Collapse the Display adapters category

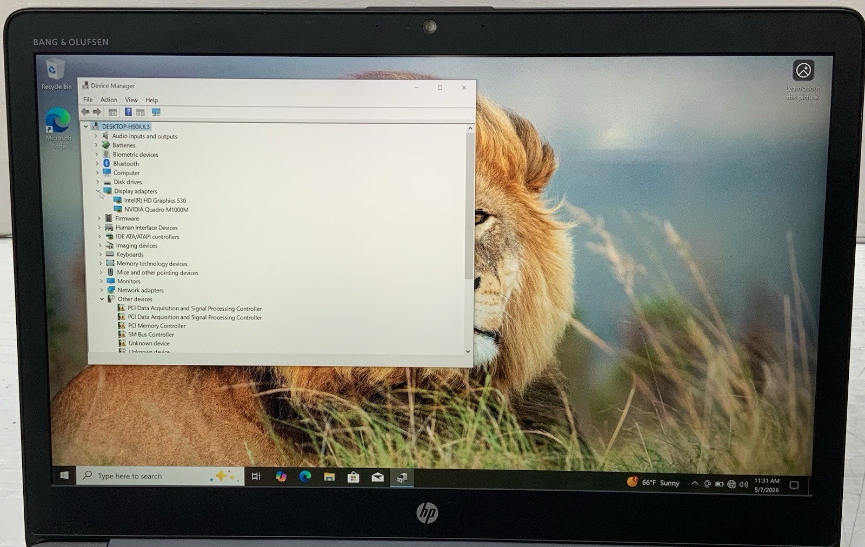(x=98, y=191)
